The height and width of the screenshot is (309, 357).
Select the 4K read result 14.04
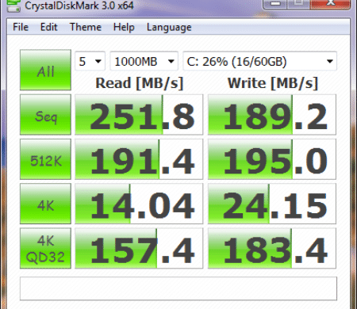point(139,204)
